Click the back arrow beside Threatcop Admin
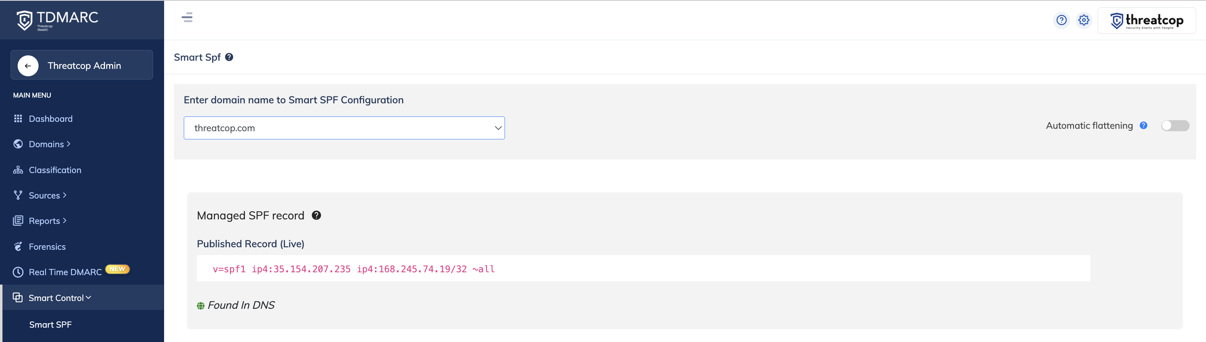The width and height of the screenshot is (1206, 342). pyautogui.click(x=28, y=66)
